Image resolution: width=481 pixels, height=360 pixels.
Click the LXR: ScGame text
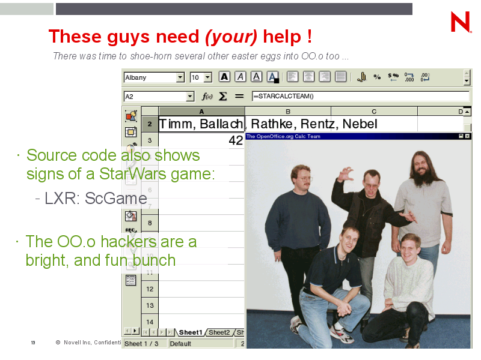[96, 198]
